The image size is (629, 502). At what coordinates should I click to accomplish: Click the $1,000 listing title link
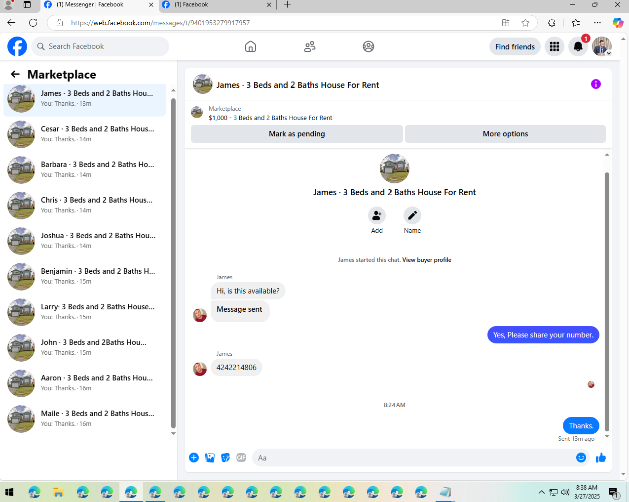[270, 118]
